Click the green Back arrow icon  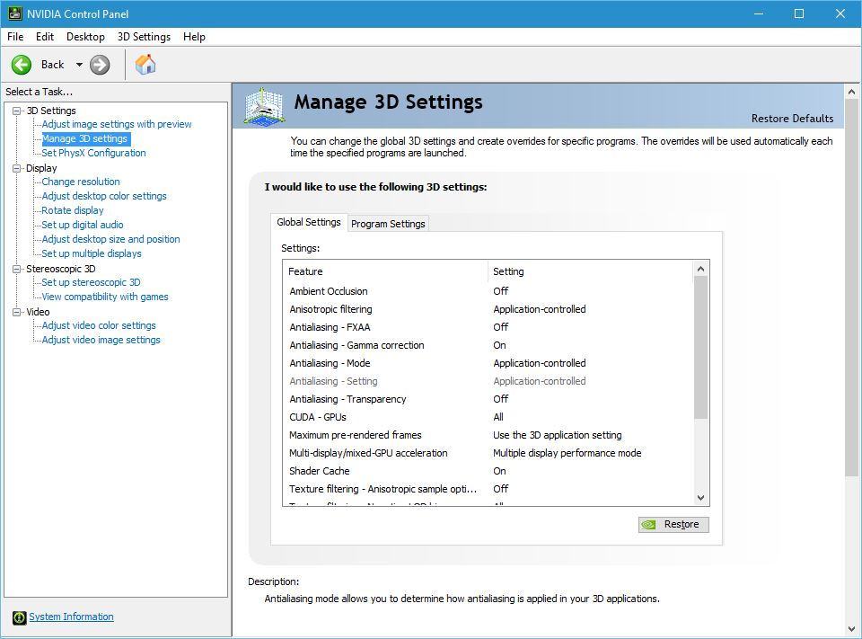click(22, 65)
